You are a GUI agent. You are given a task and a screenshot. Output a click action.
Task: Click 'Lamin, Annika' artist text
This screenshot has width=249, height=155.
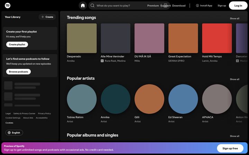tap(210, 61)
